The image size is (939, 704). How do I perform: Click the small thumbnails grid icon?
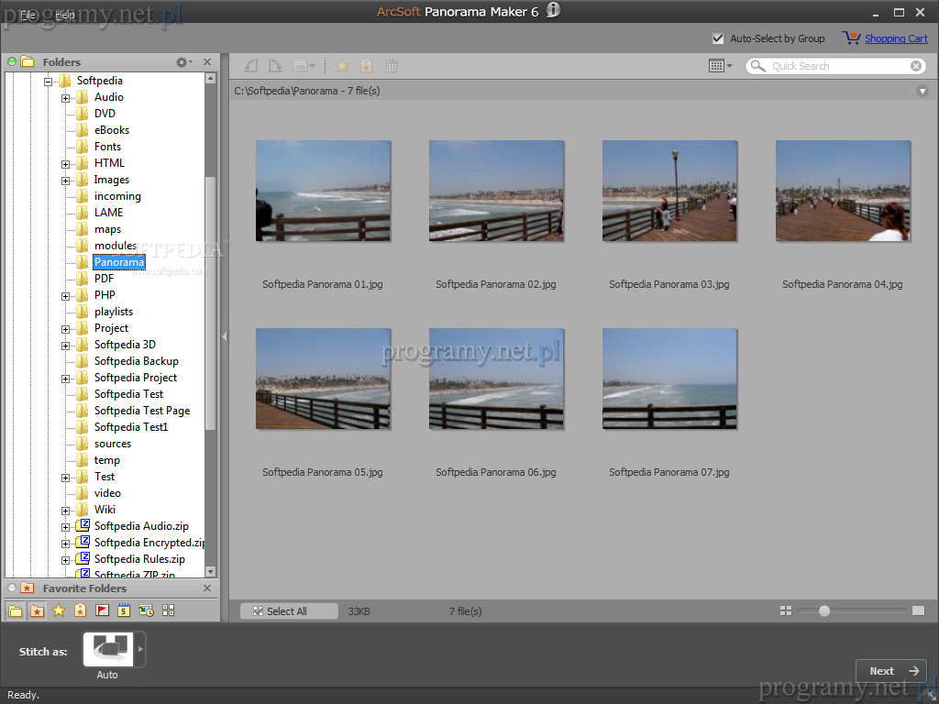click(785, 610)
